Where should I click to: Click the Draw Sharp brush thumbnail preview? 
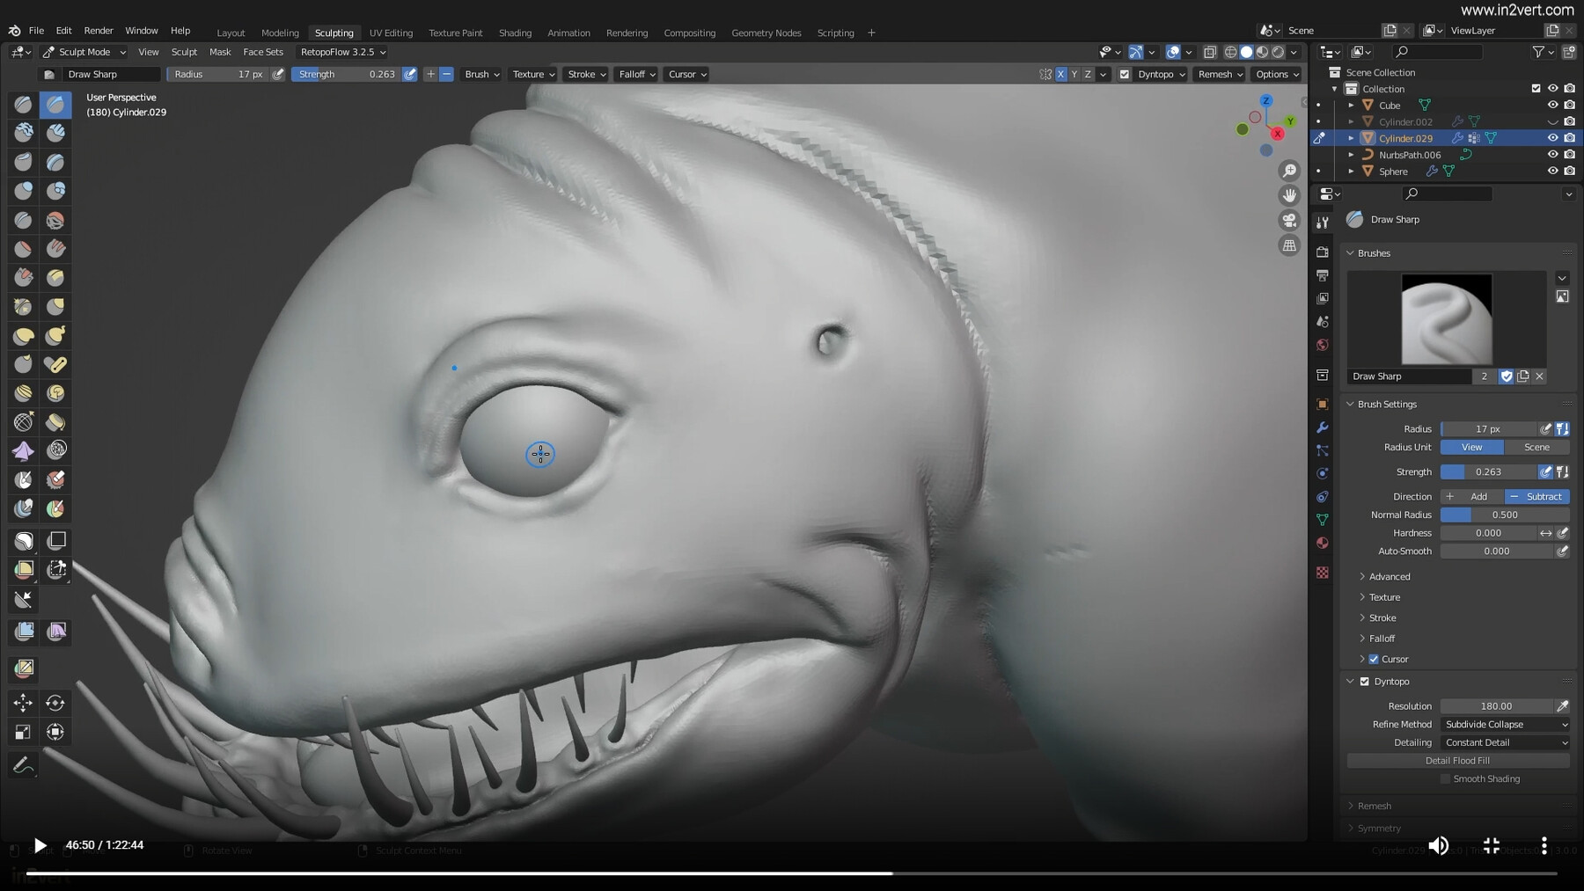(1446, 319)
